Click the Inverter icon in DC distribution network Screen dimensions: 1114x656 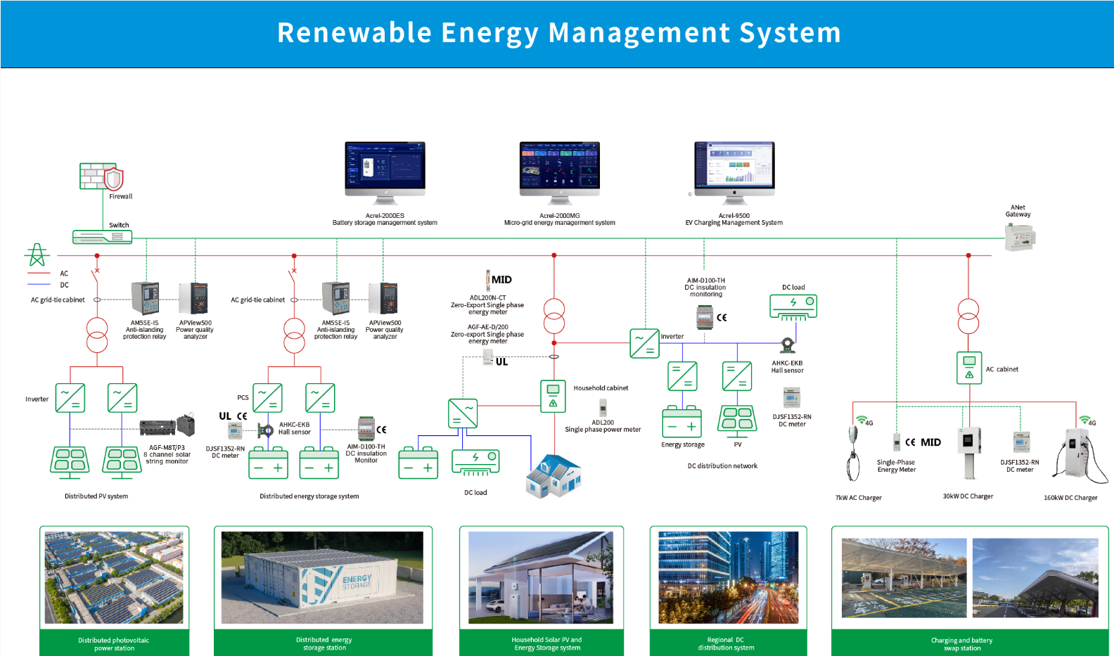tap(644, 343)
